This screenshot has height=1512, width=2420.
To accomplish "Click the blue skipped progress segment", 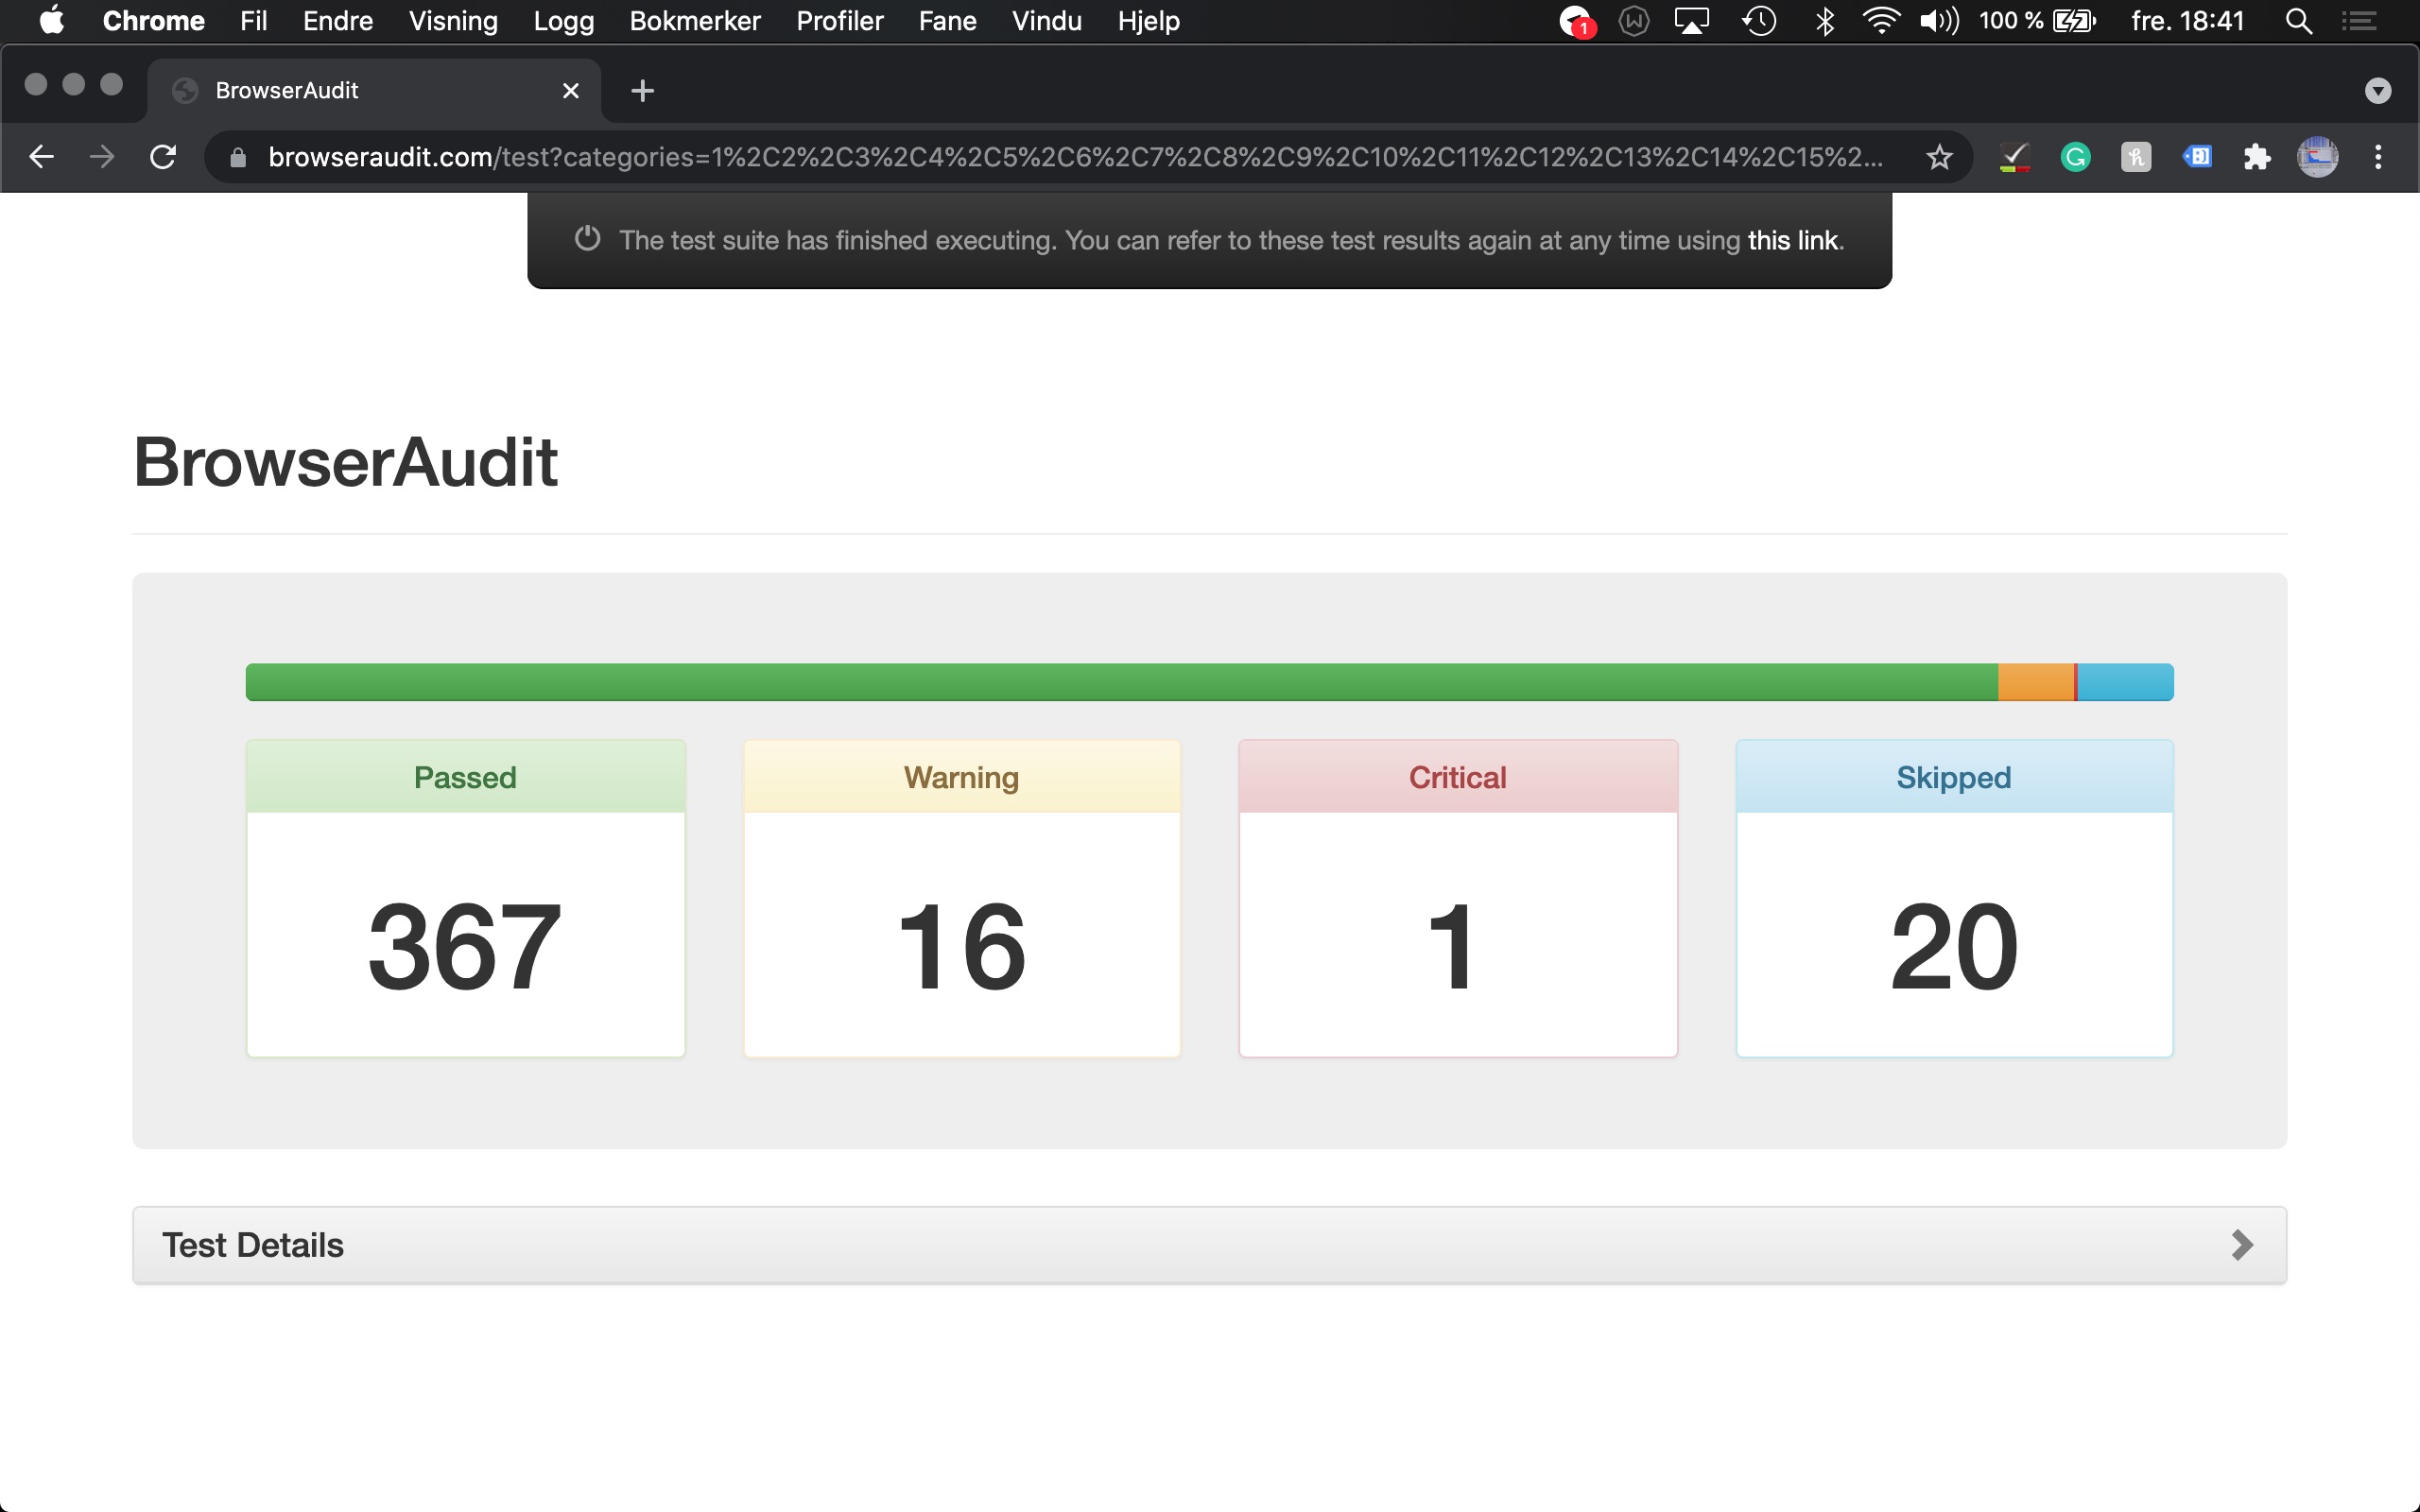I will click(2125, 682).
